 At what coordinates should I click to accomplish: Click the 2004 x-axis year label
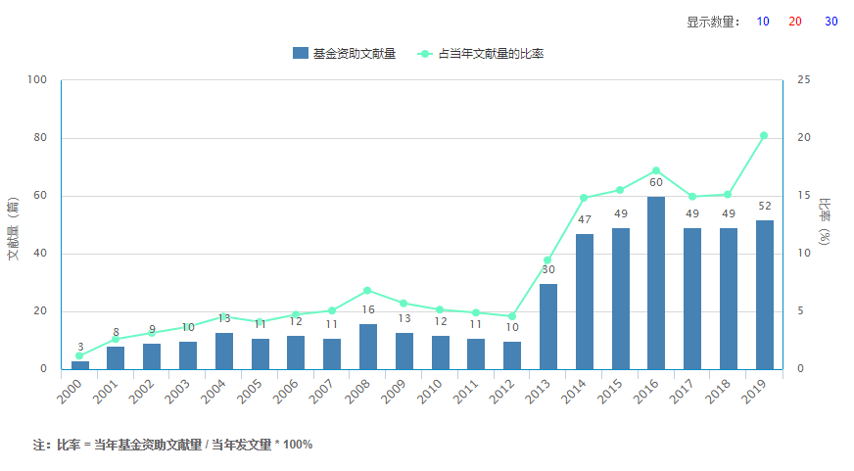pos(214,392)
